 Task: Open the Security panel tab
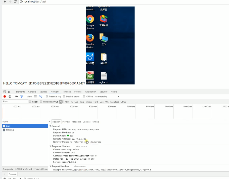click(104, 92)
